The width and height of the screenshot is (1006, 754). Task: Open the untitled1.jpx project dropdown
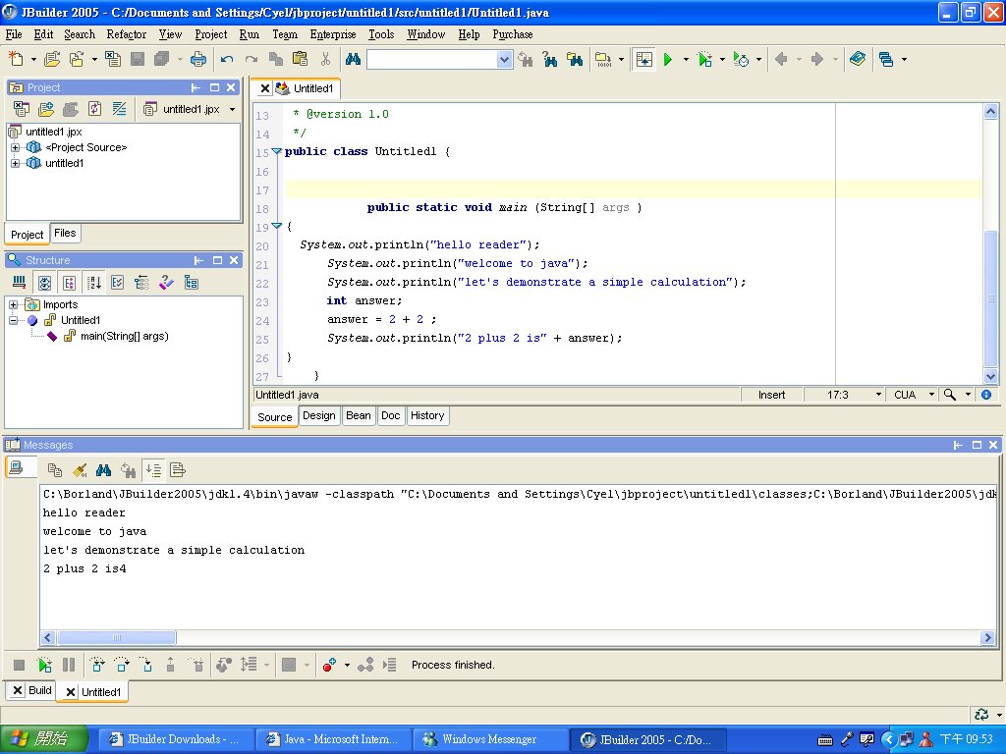[x=232, y=110]
